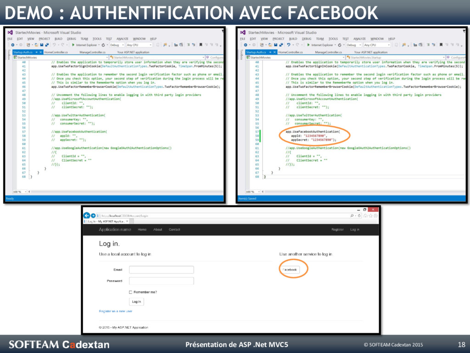Screen dimensions: 470x353
Task: Open browser favorites star icon
Action: pos(371,216)
